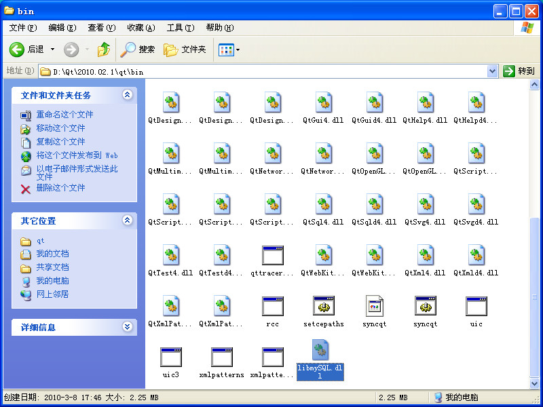
Task: Select the QtGui4.dll file
Action: pyautogui.click(x=324, y=108)
